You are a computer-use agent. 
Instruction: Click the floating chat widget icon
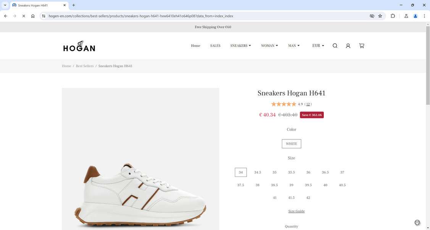(x=417, y=223)
